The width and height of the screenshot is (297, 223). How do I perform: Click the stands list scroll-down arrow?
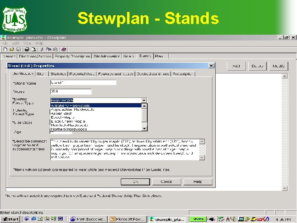(285, 188)
